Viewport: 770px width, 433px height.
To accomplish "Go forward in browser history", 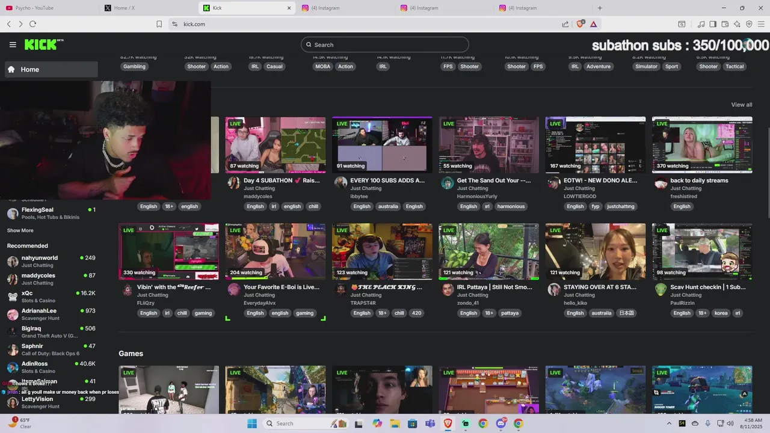I will [x=20, y=24].
